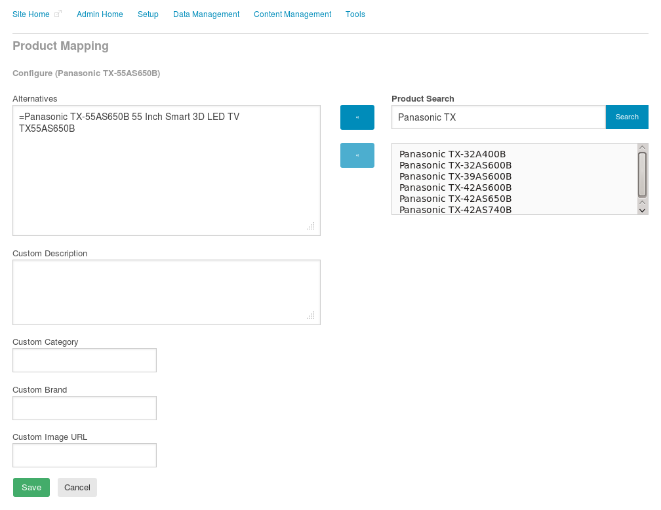The height and width of the screenshot is (510, 661).
Task: Select Panasonic TX-42AS650B in results list
Action: pyautogui.click(x=455, y=199)
